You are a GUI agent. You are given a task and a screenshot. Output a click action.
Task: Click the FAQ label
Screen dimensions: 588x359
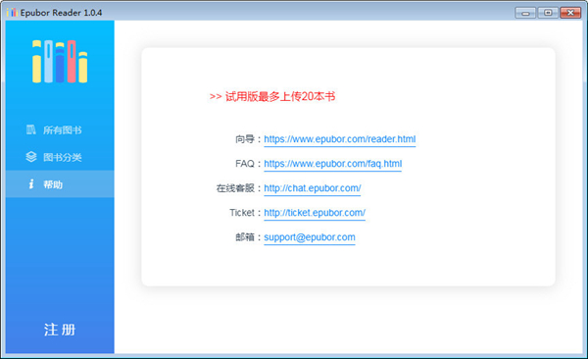click(x=245, y=164)
